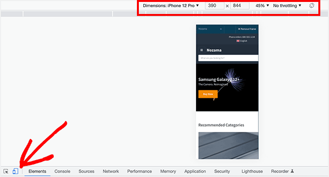The image size is (329, 177).
Task: Open the Dimensions iPhone 12 Pro dropdown
Action: click(x=171, y=6)
